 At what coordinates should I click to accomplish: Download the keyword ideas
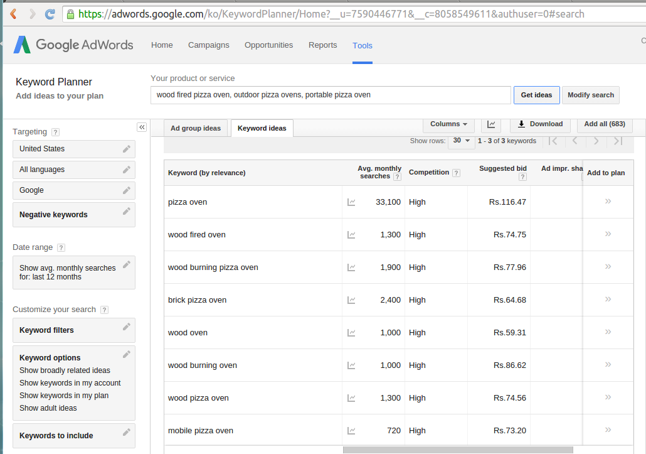pyautogui.click(x=540, y=124)
